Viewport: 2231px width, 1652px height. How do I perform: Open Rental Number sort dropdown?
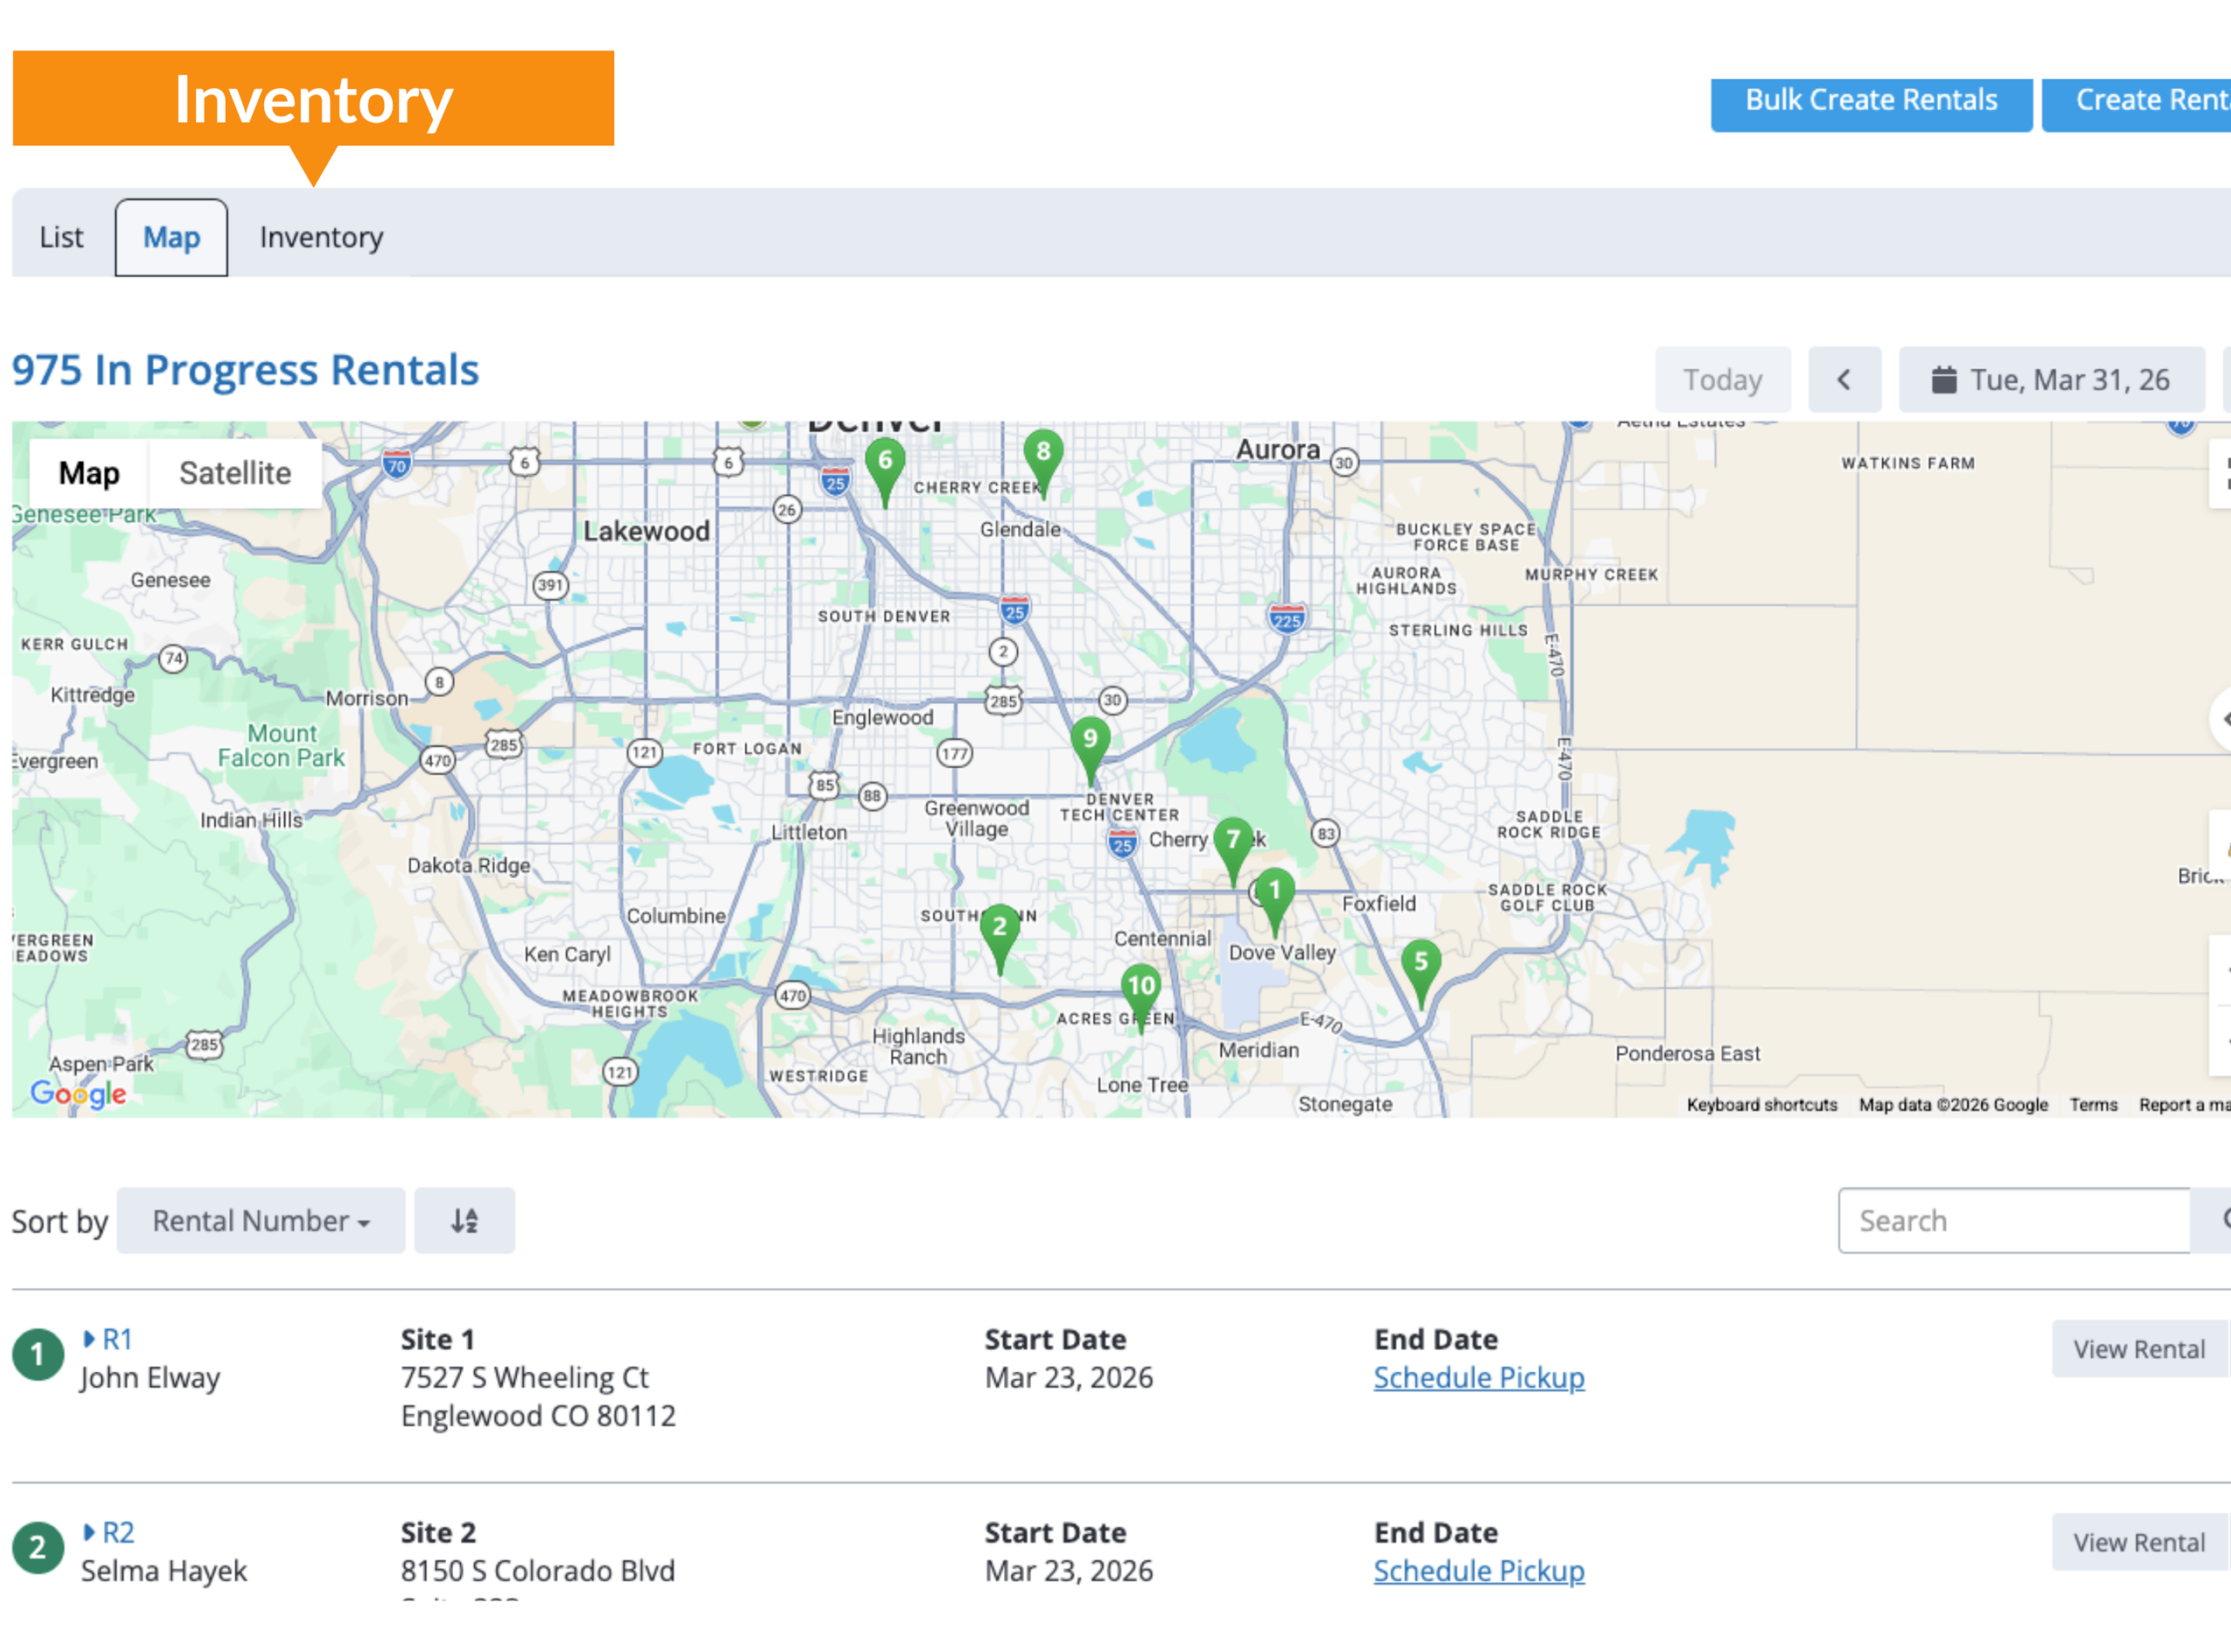(260, 1221)
